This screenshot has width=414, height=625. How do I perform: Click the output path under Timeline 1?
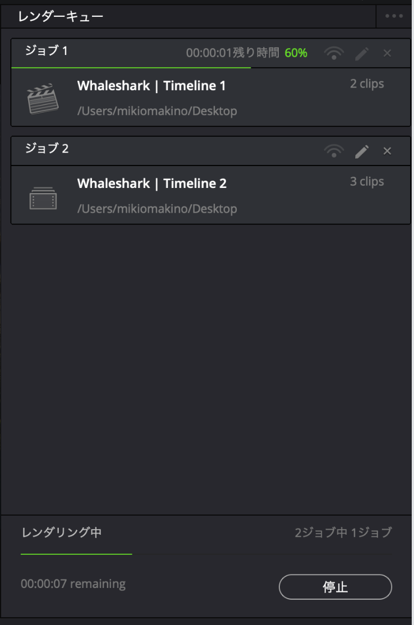click(x=157, y=111)
